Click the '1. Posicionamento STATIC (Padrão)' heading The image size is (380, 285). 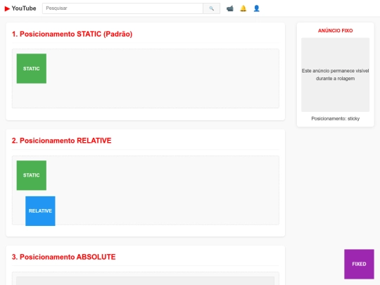72,34
